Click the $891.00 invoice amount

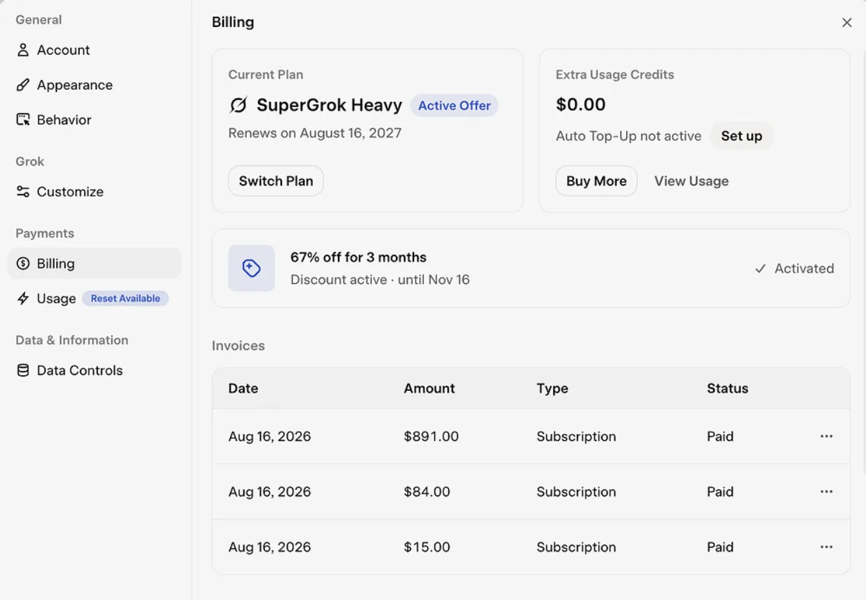point(431,436)
